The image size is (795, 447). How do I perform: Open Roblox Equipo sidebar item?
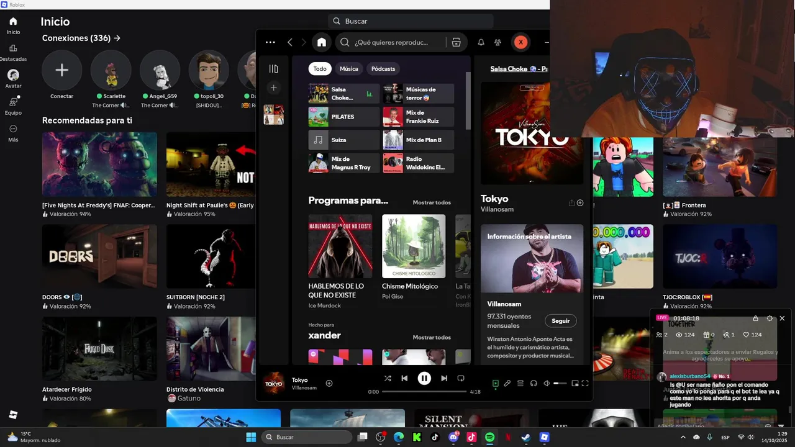13,106
